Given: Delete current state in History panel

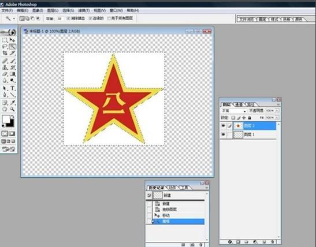Looking at the screenshot, I should pos(201,245).
